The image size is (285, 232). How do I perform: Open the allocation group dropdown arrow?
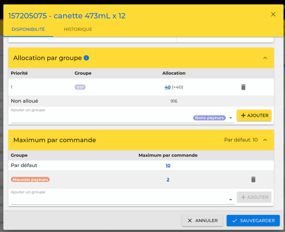point(231,118)
